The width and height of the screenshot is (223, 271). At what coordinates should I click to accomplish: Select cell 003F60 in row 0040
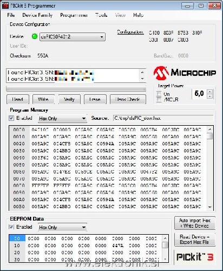tap(40, 158)
